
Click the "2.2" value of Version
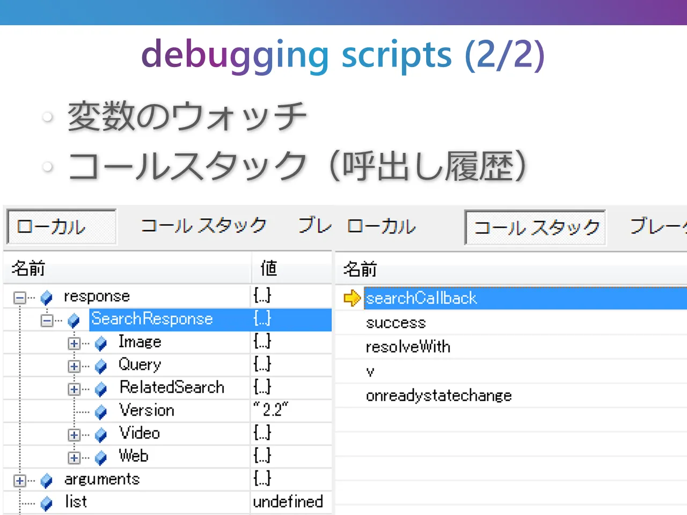click(271, 410)
